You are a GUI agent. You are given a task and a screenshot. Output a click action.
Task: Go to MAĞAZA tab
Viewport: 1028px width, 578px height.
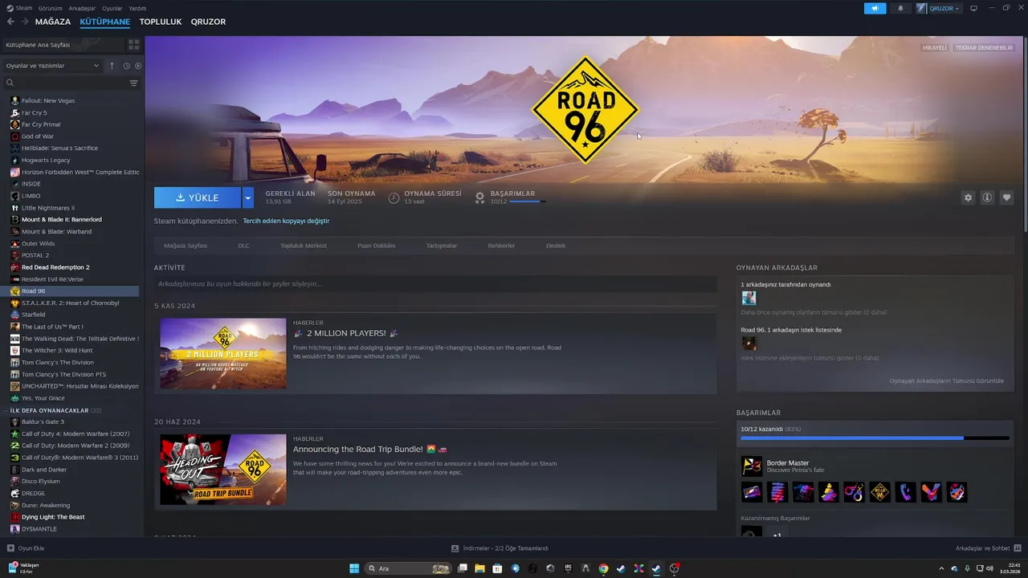point(53,22)
